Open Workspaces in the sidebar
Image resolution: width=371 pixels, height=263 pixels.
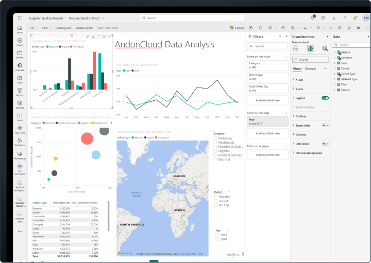tap(20, 155)
